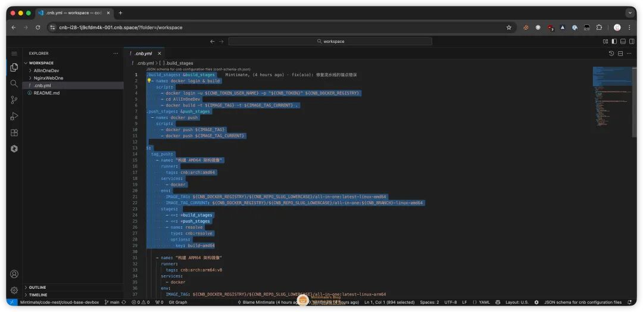Open the hamburger application menu
The height and width of the screenshot is (312, 643).
pyautogui.click(x=14, y=53)
